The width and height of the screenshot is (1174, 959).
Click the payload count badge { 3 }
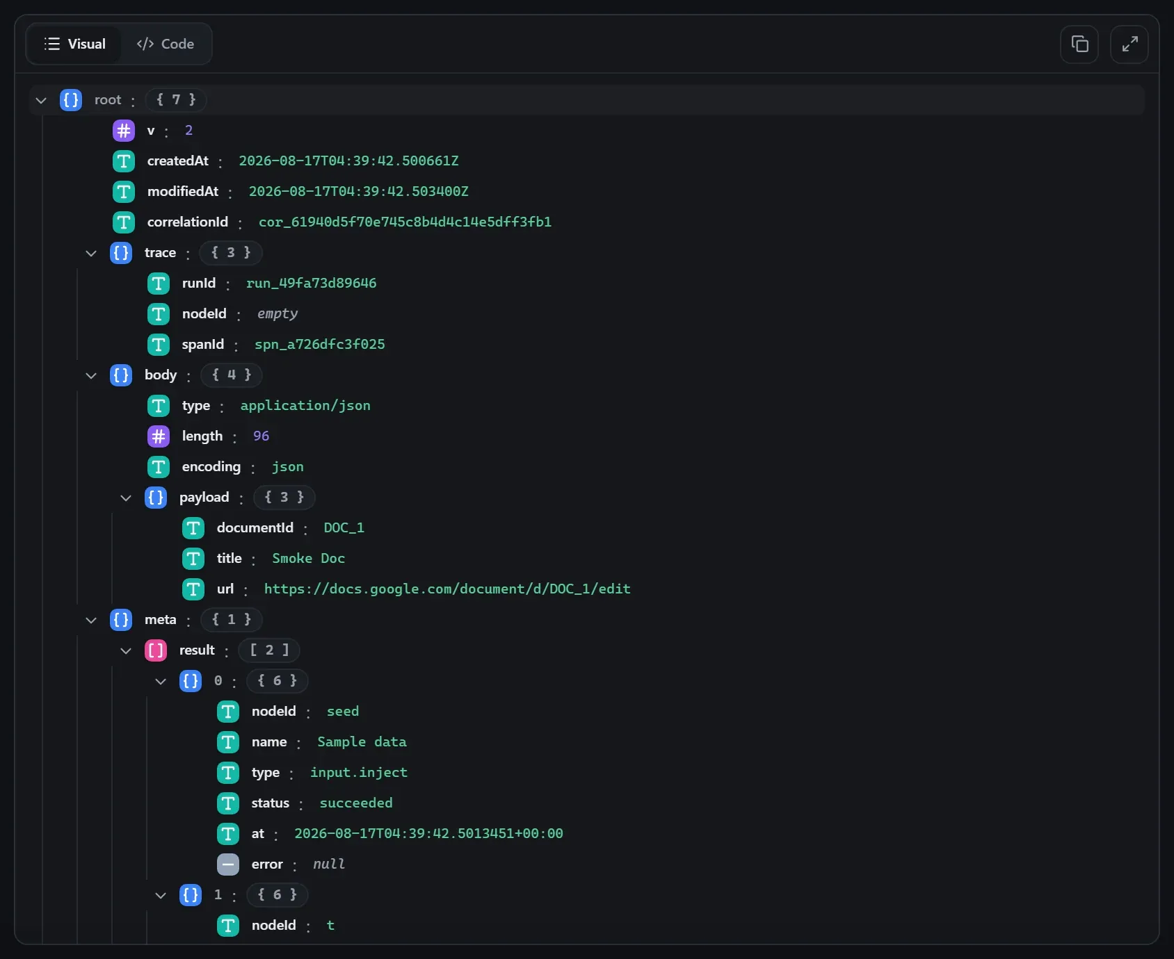pyautogui.click(x=284, y=498)
